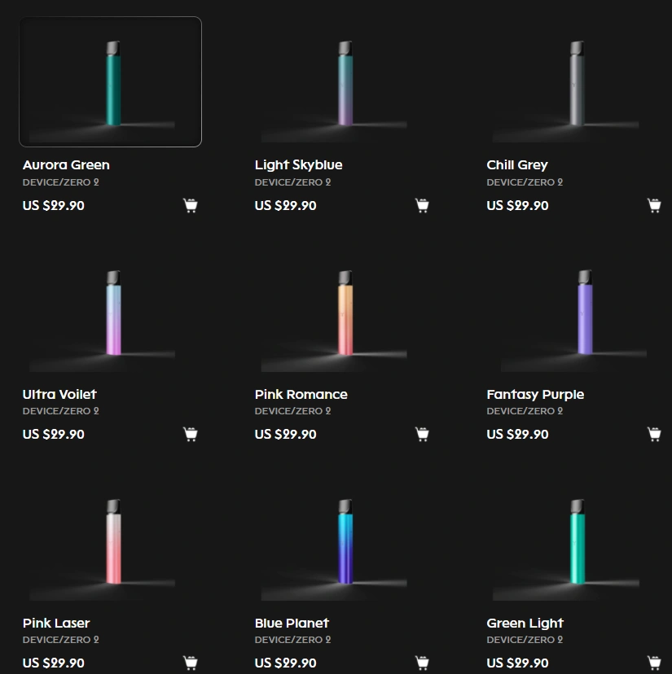
Task: Add Chill Grey to cart
Action: tap(654, 205)
